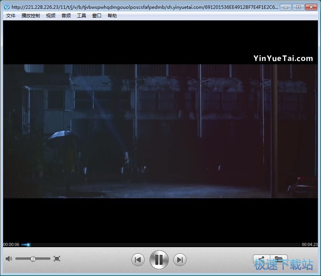The height and width of the screenshot is (276, 321).
Task: Click the volume slider knob
Action: click(x=33, y=259)
